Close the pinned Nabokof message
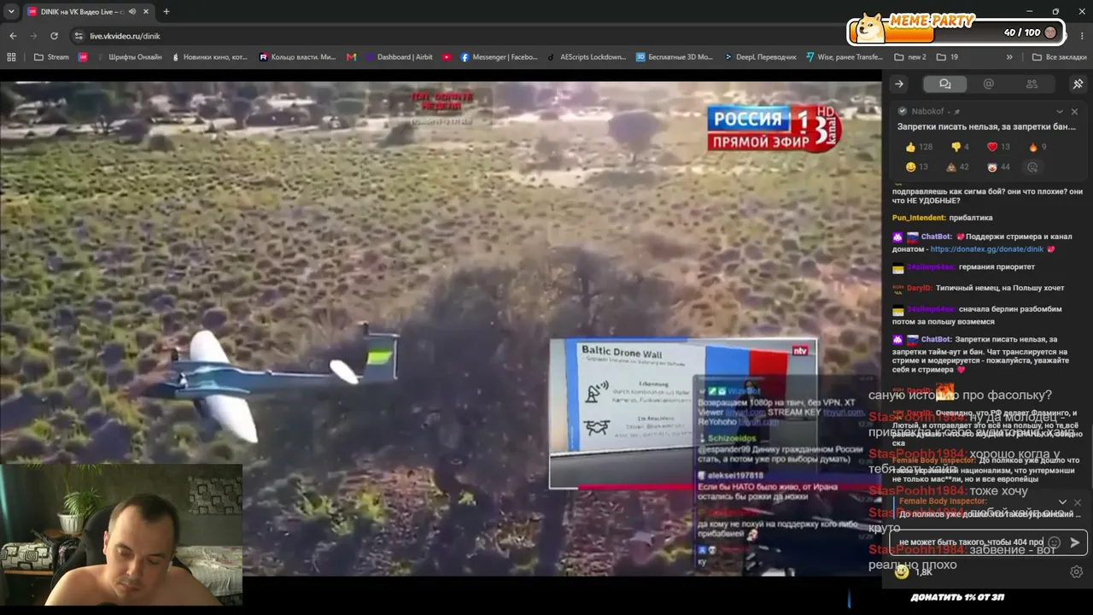Screen dimensions: 1093x615 point(1075,112)
